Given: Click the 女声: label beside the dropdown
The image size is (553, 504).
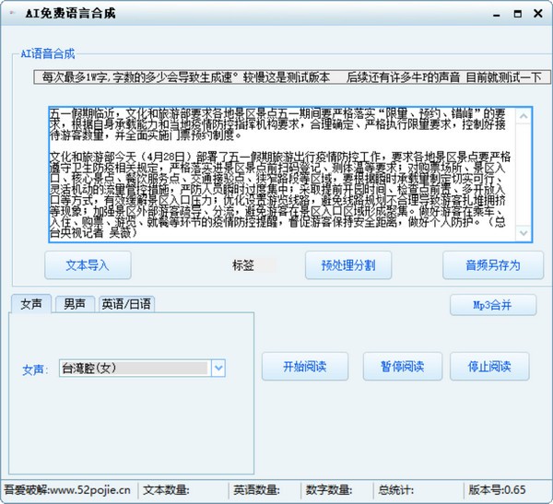Looking at the screenshot, I should point(35,370).
